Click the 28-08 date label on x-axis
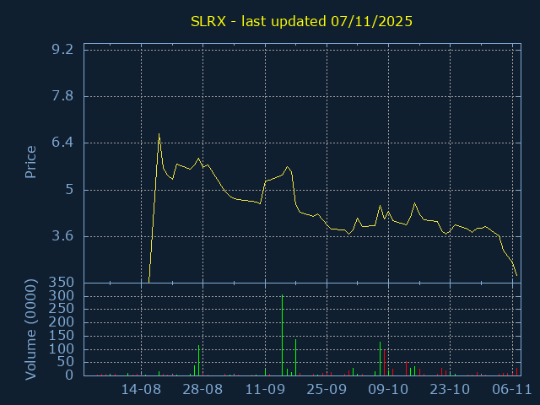The image size is (540, 405). (202, 390)
